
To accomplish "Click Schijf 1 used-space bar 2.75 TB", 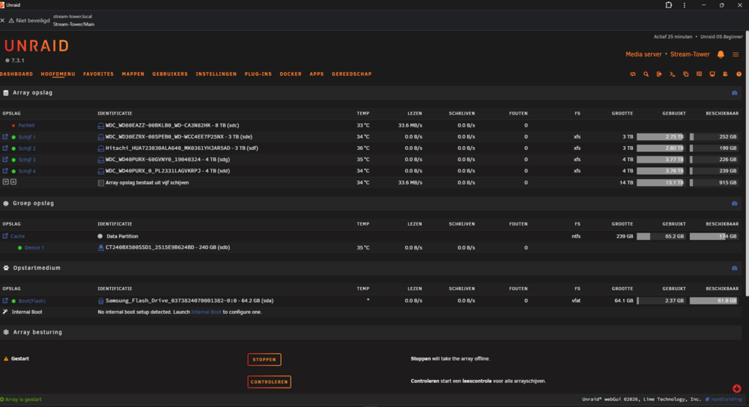I will [661, 136].
